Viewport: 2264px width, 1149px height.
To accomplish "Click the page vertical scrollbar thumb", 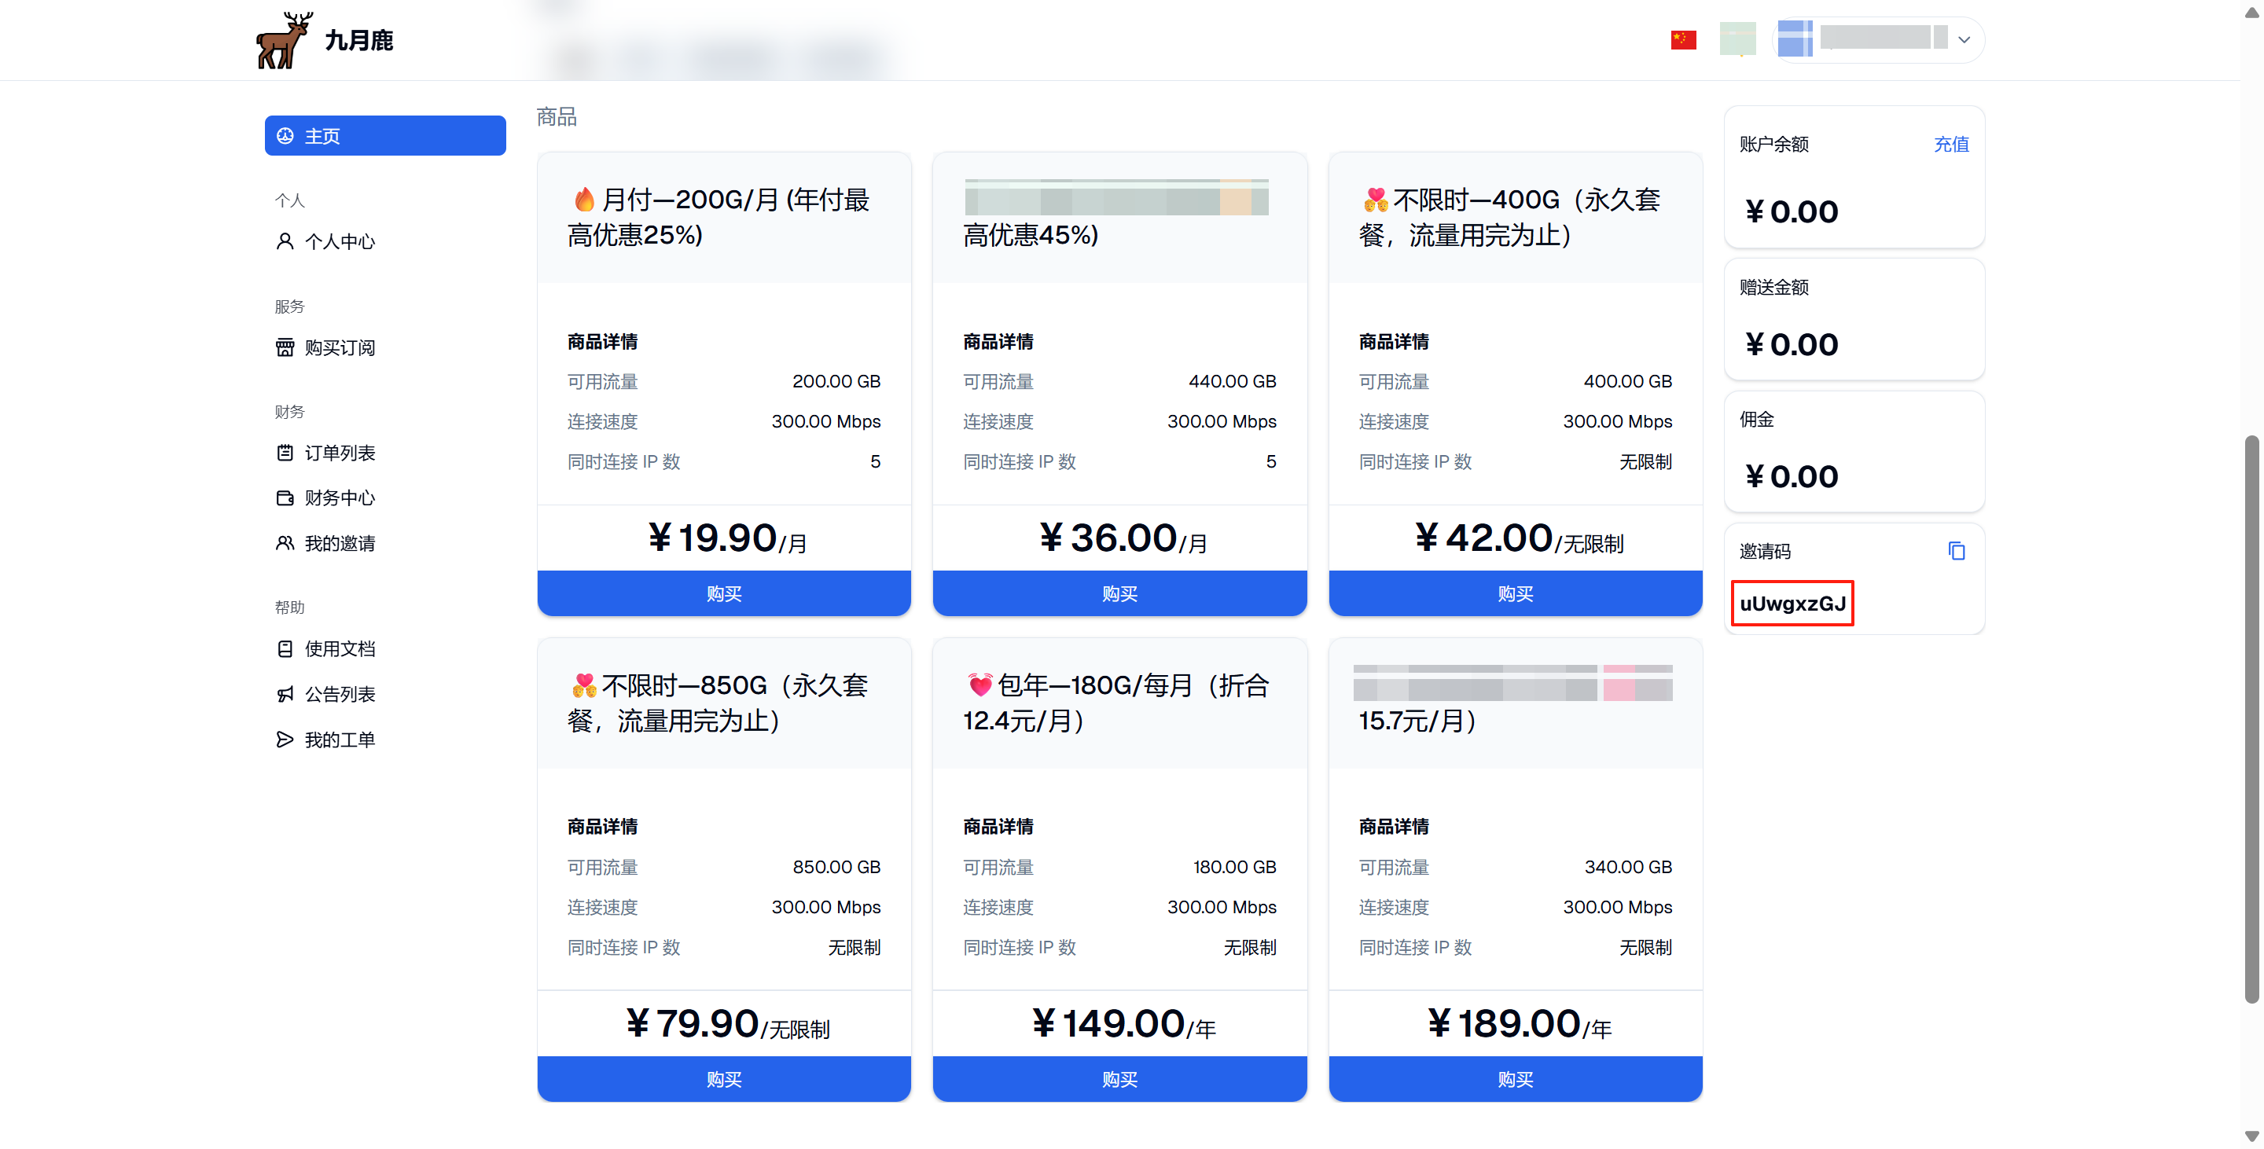I will coord(2251,718).
